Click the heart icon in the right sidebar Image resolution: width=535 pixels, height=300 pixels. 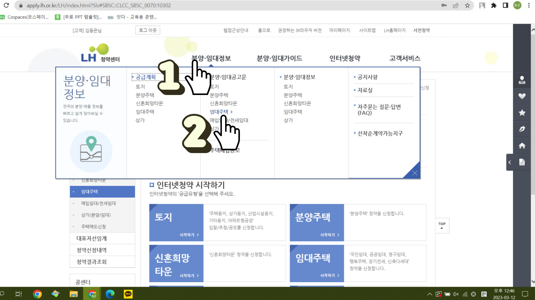click(x=522, y=96)
